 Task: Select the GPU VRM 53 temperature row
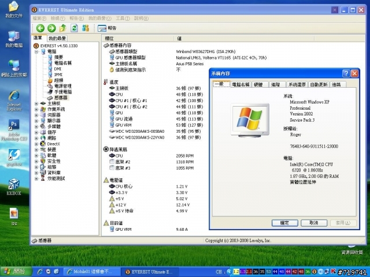(156, 125)
